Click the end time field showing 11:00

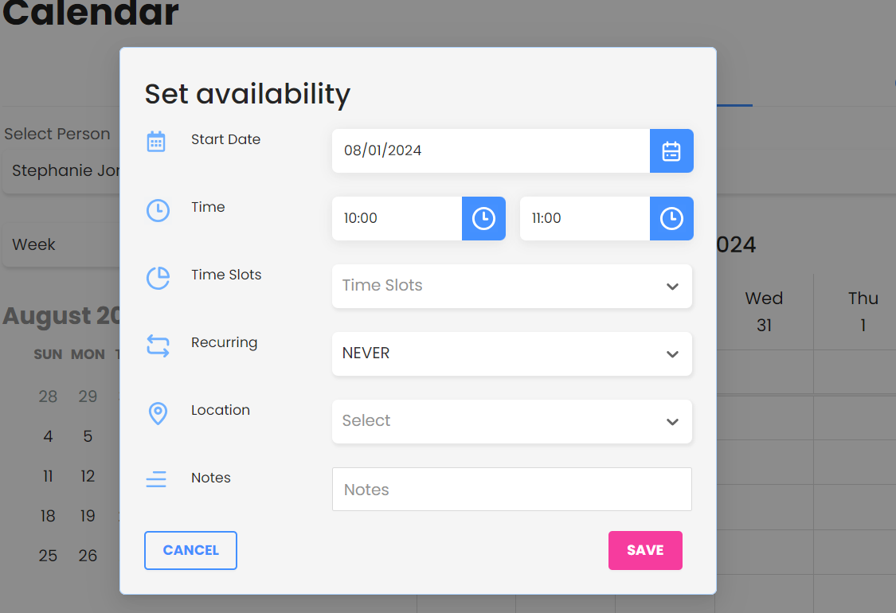(584, 219)
